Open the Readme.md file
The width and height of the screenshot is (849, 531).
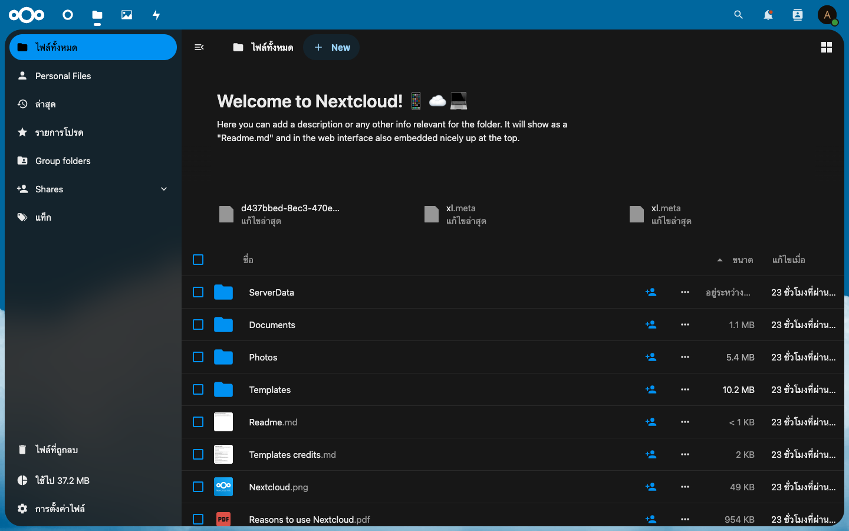point(273,422)
